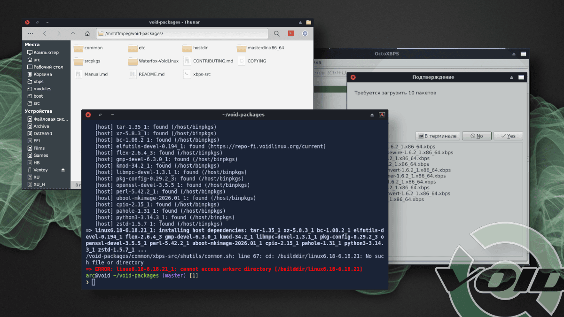
Task: Close the Thunar window
Action: tap(27, 22)
